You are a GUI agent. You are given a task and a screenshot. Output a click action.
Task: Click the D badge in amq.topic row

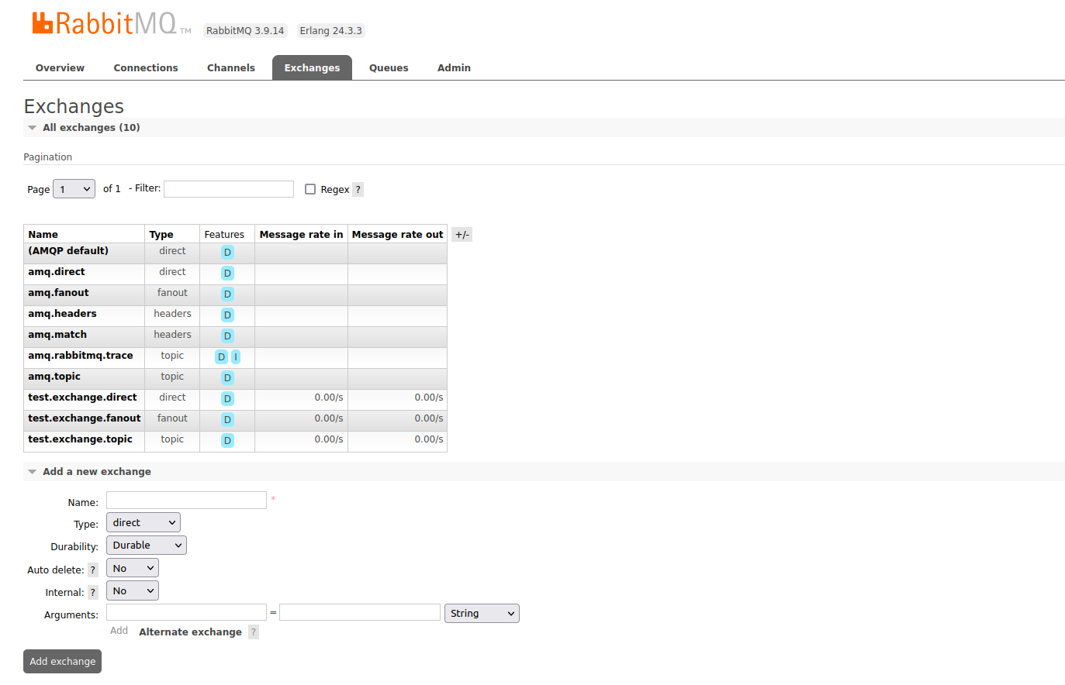pyautogui.click(x=227, y=378)
